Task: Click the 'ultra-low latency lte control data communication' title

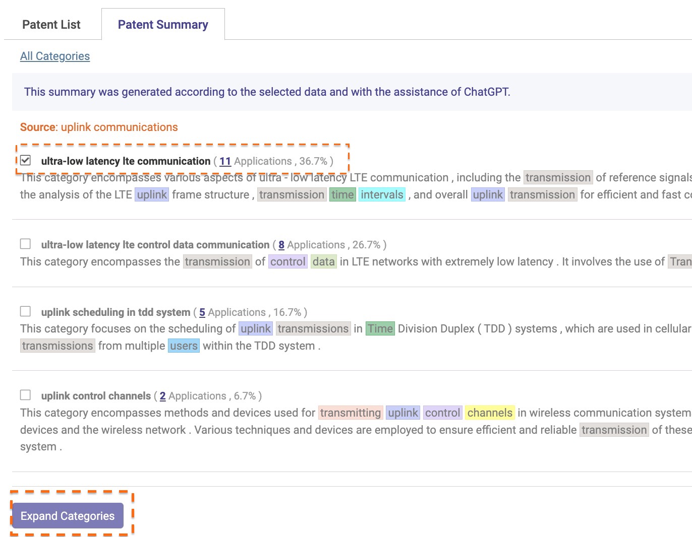Action: [x=155, y=245]
